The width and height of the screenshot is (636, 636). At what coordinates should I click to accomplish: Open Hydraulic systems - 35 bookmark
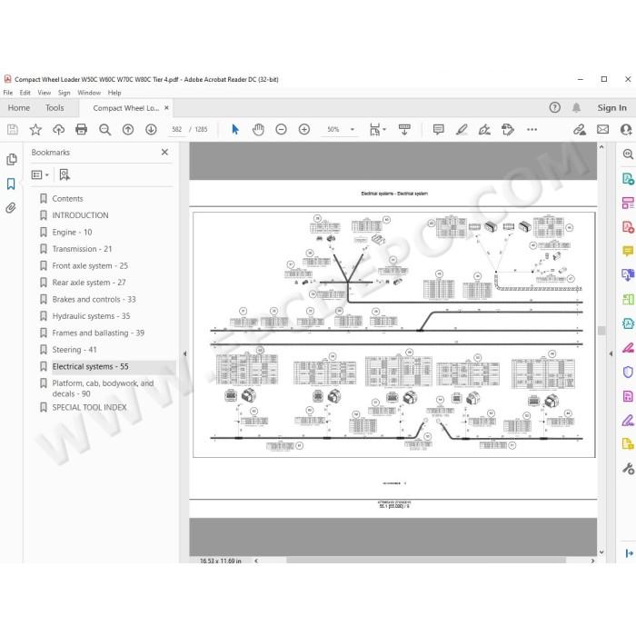[x=91, y=316]
